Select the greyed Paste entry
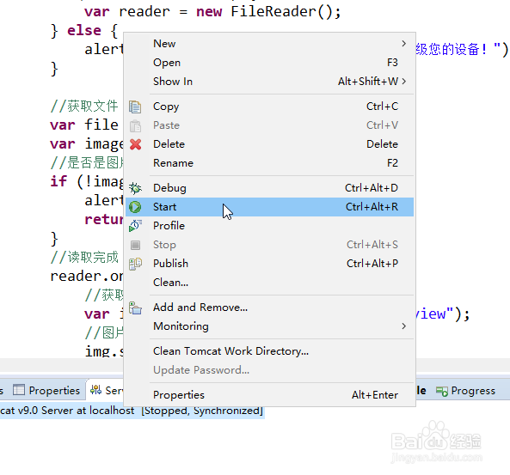 (x=269, y=125)
